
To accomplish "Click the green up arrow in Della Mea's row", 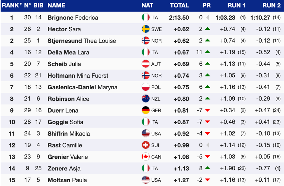I will tap(207, 52).
